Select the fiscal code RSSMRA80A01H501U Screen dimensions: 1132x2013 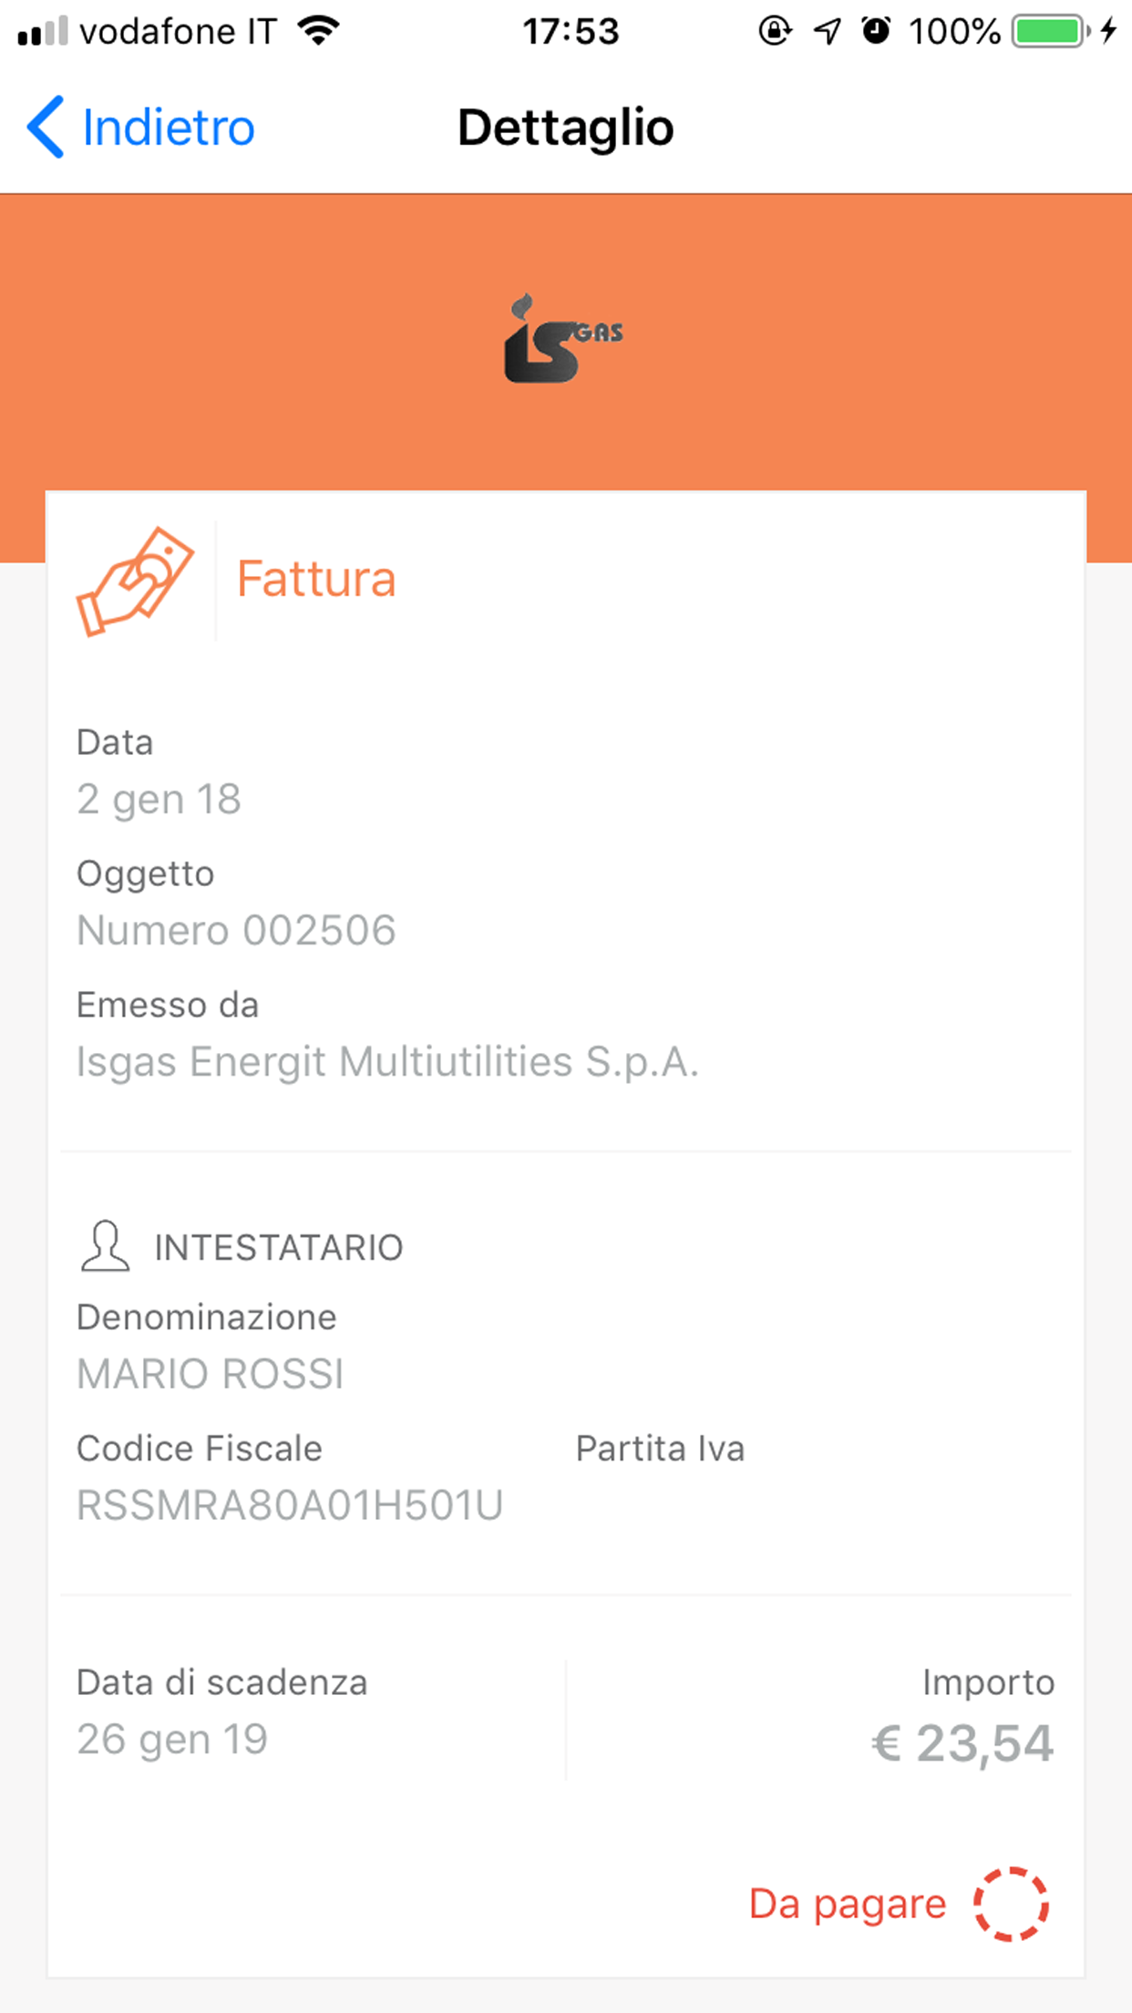[290, 1505]
